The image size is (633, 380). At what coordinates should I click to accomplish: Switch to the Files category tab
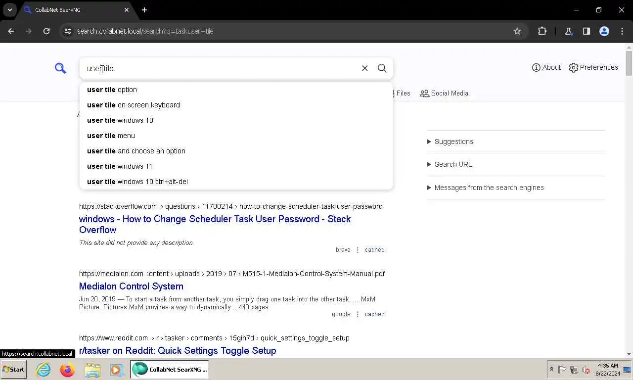pyautogui.click(x=400, y=93)
